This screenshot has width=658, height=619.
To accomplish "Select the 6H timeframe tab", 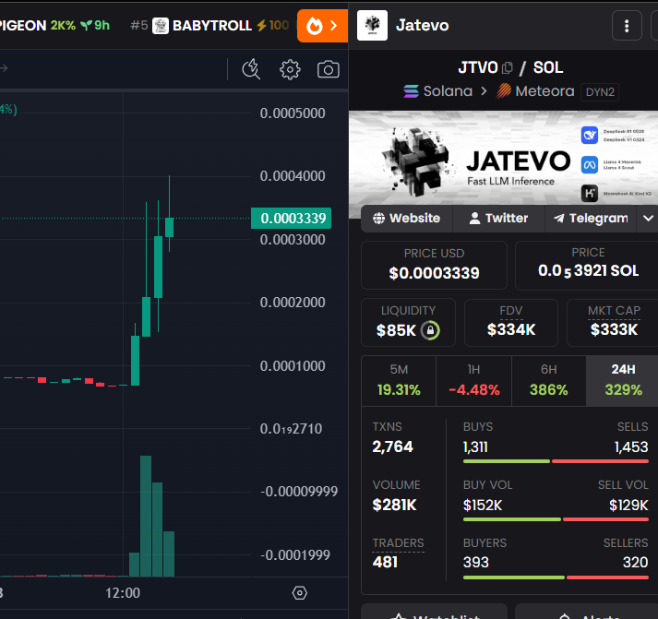I will coord(549,380).
